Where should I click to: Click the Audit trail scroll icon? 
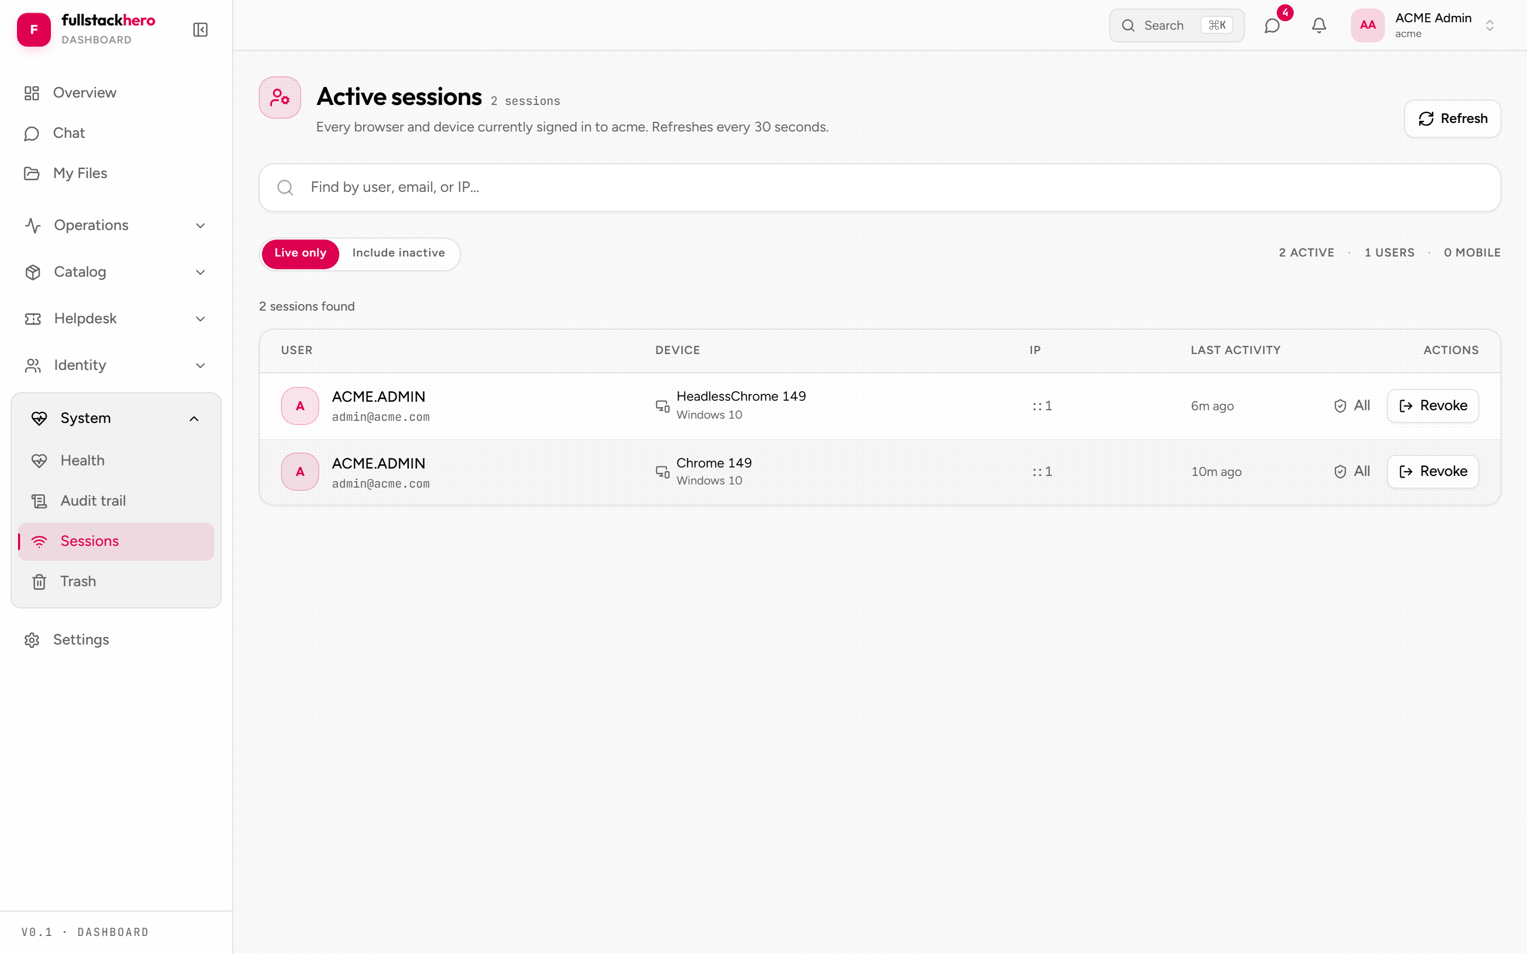pyautogui.click(x=39, y=501)
